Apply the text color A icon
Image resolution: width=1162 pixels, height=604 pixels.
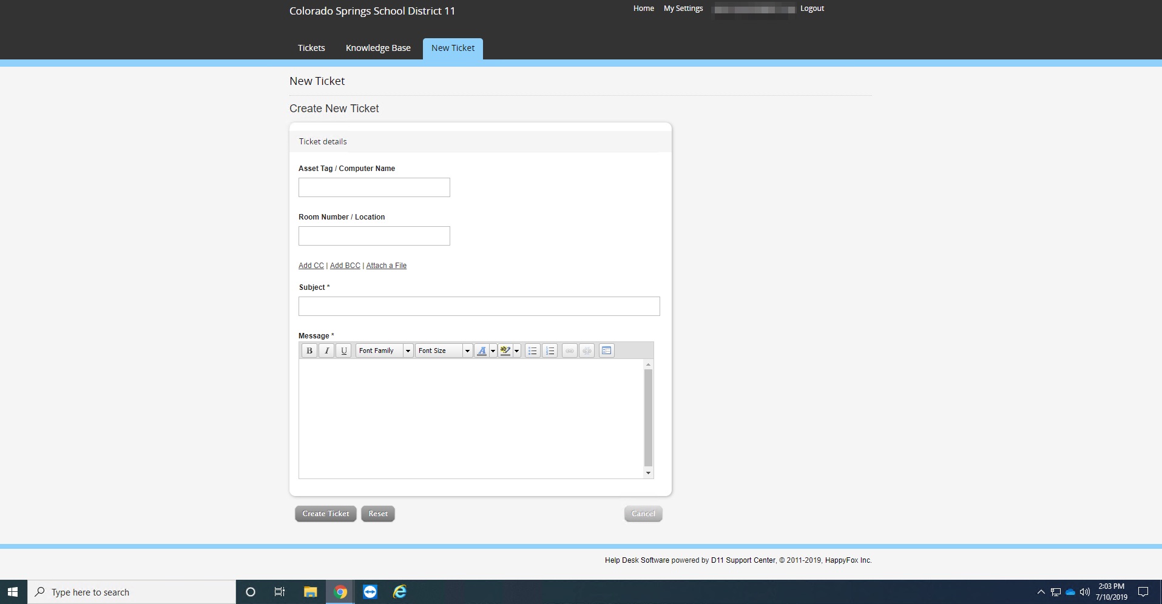[482, 351]
